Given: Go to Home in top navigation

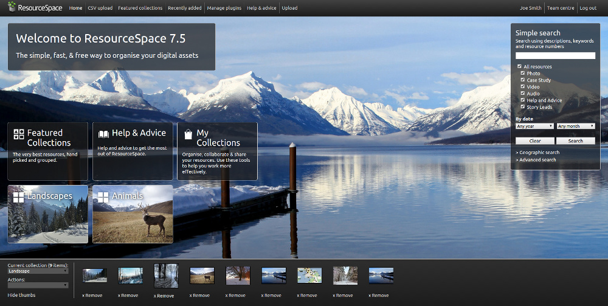Looking at the screenshot, I should tap(75, 8).
